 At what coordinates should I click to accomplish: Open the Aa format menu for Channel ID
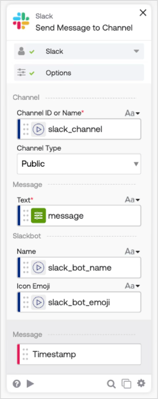click(x=132, y=113)
